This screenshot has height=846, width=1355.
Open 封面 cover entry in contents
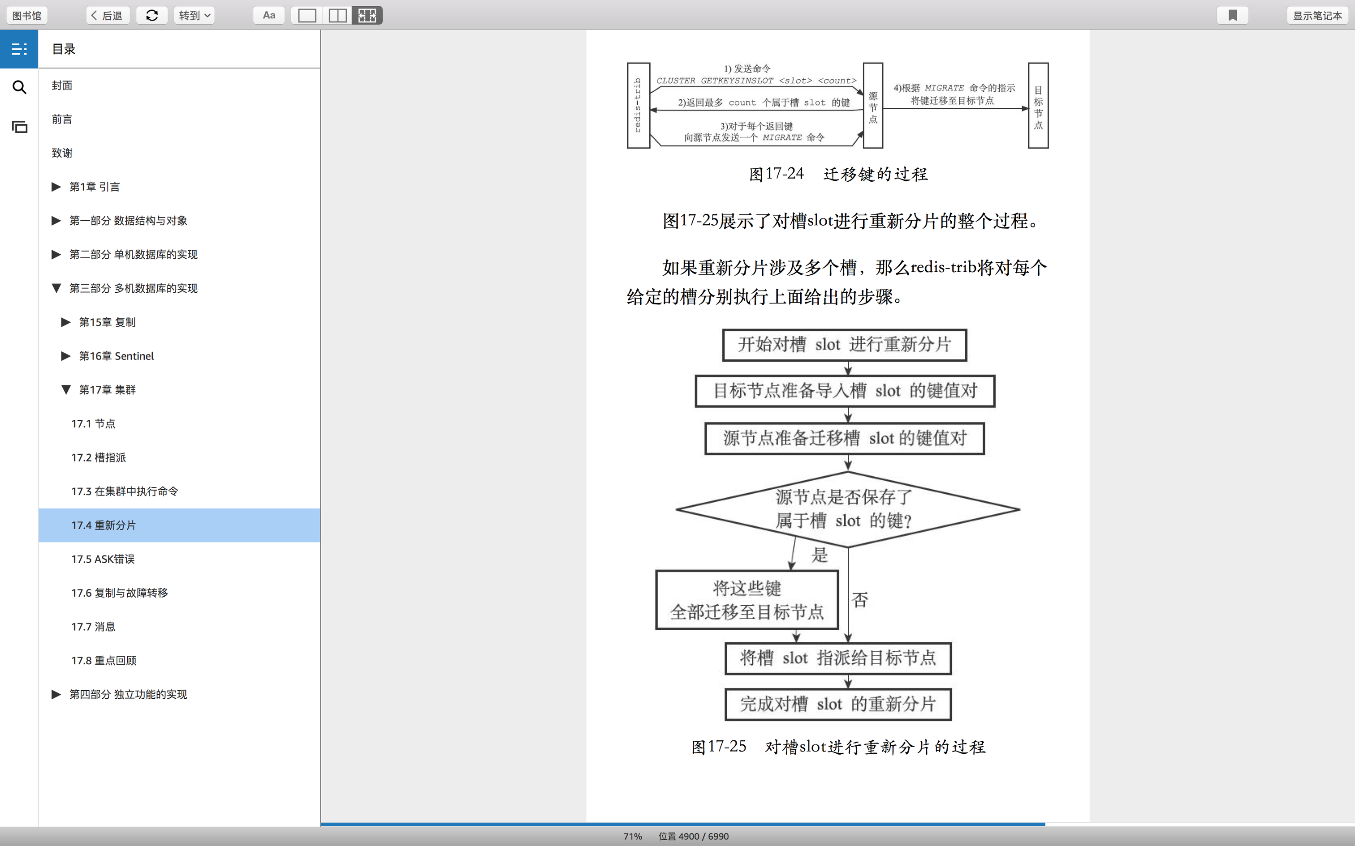pyautogui.click(x=62, y=85)
